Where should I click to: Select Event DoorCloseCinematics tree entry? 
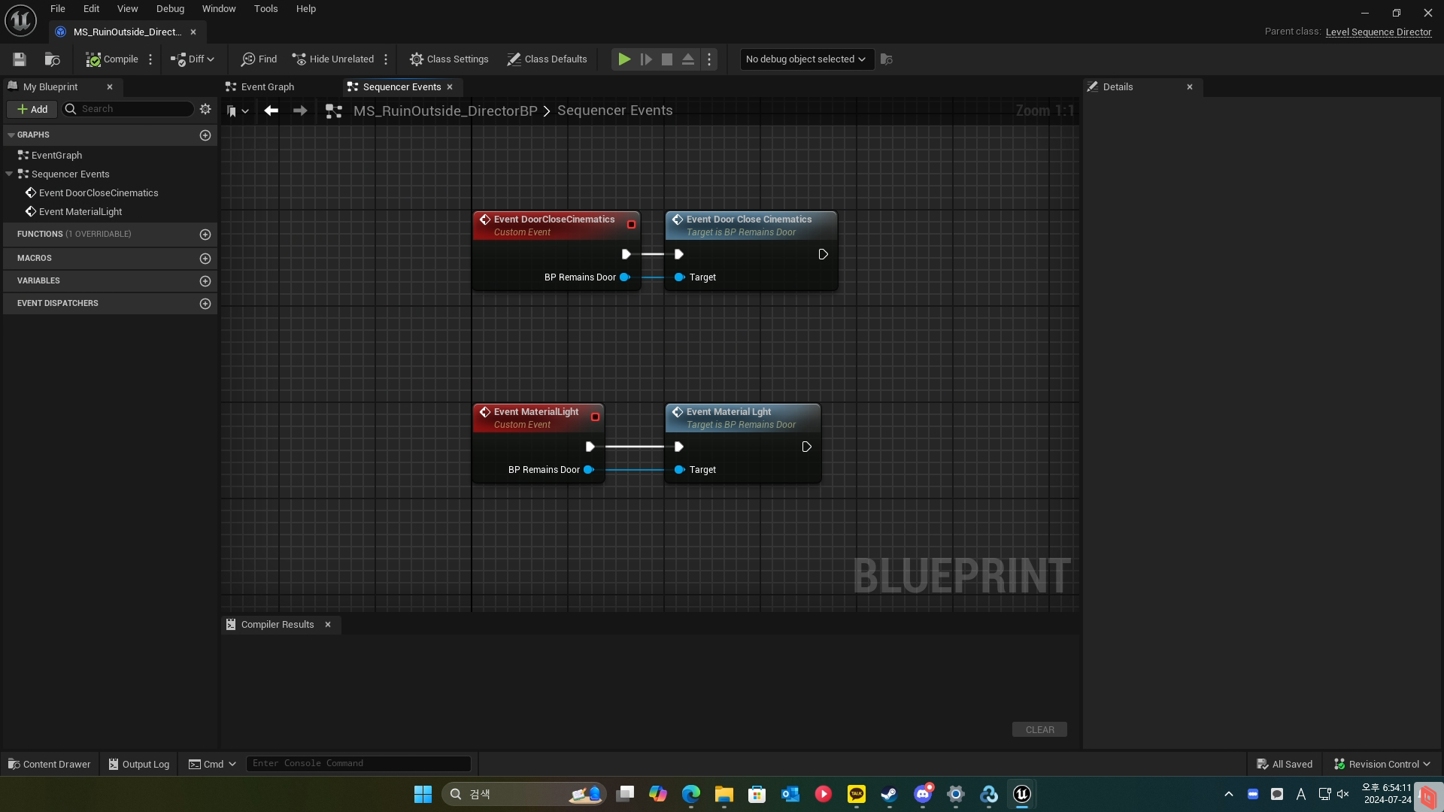[x=99, y=193]
